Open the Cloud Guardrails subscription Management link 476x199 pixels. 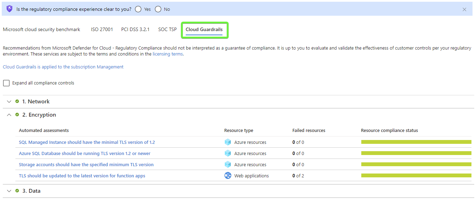(63, 67)
